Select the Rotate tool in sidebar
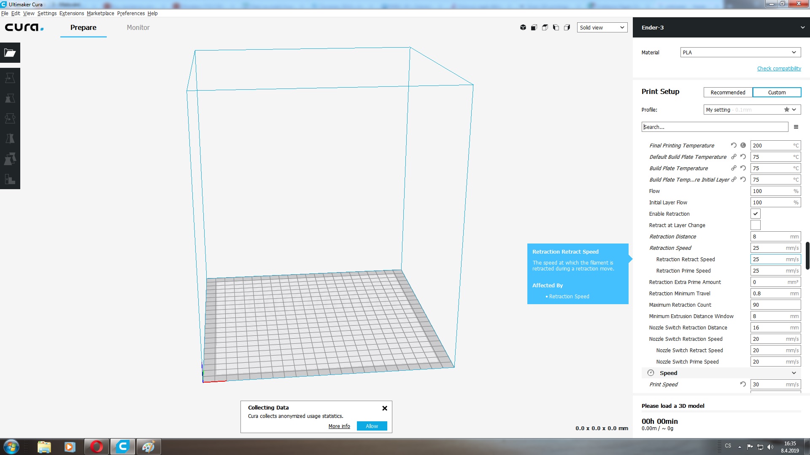This screenshot has height=455, width=810. coord(10,118)
